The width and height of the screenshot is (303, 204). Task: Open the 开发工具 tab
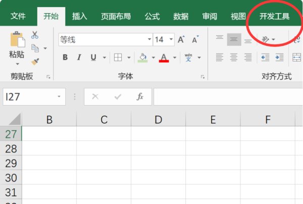coord(274,16)
